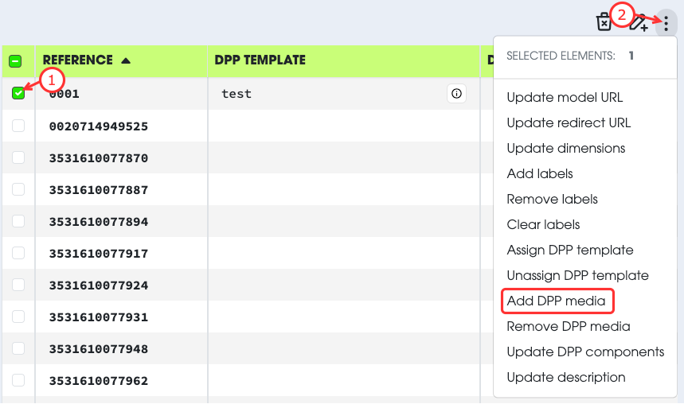This screenshot has height=404, width=684.
Task: Click the reference cell 3531610077917
Action: tap(99, 253)
